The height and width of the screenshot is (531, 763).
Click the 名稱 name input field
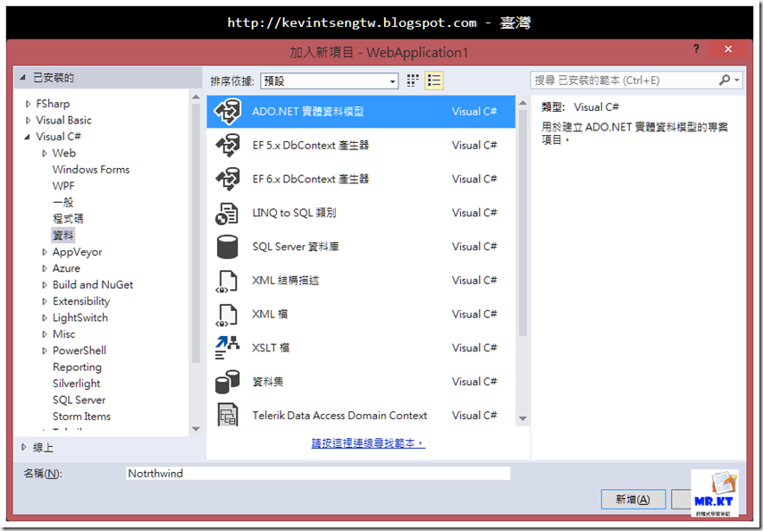318,473
